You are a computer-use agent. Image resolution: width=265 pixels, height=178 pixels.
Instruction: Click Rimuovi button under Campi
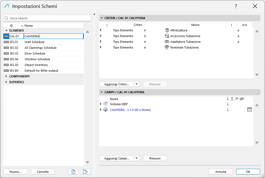pyautogui.click(x=155, y=158)
